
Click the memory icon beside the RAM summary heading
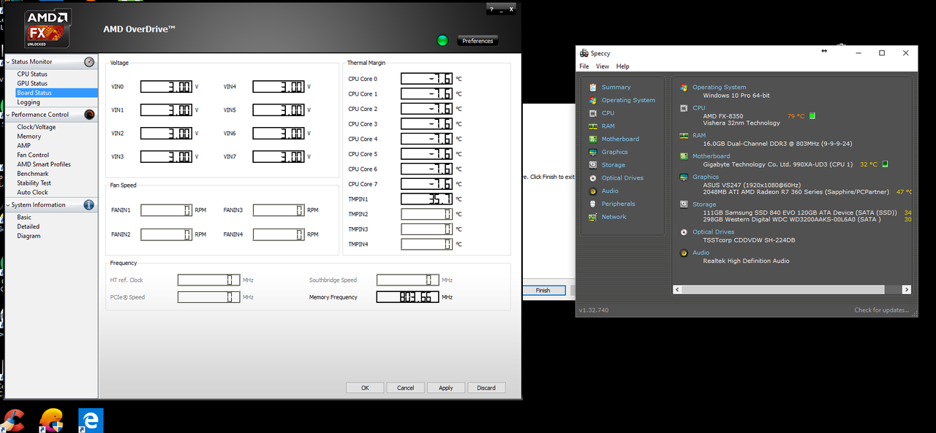pos(684,135)
